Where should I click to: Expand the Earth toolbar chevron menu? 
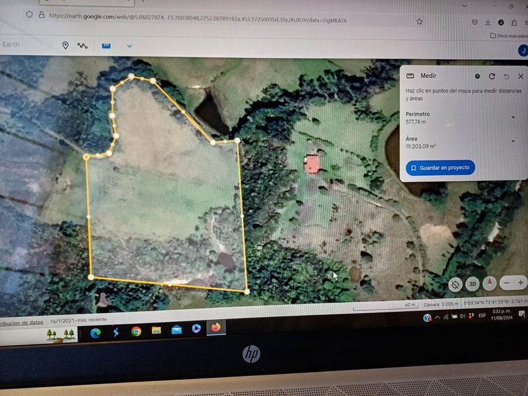129,46
